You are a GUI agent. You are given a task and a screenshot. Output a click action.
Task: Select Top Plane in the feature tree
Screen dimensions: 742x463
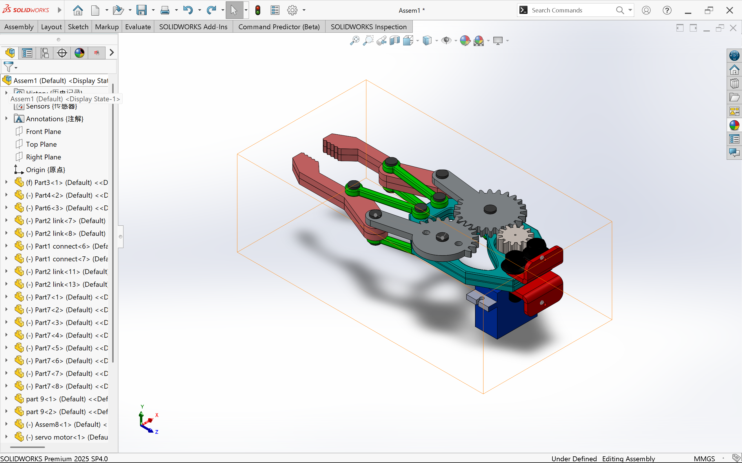coord(41,144)
